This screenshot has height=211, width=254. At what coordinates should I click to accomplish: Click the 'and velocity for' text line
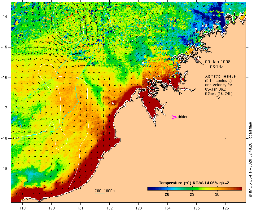218,85
